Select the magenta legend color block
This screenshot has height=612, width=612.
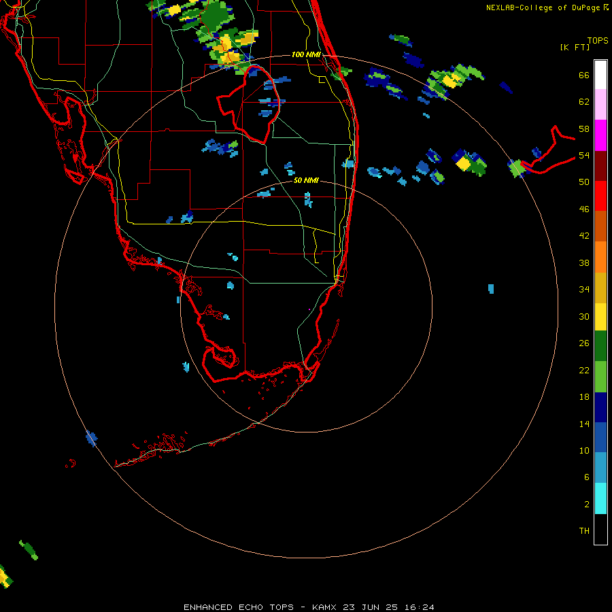click(600, 135)
